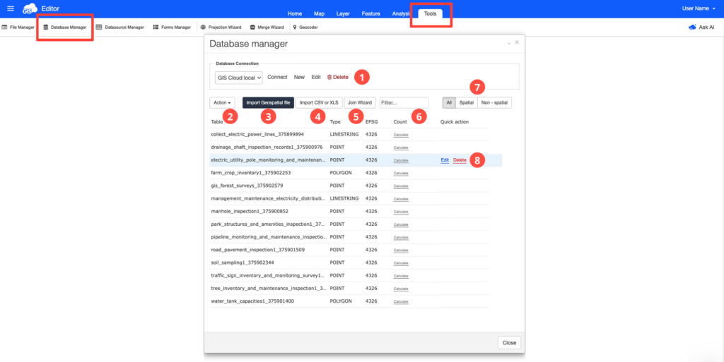
Task: Click Import Geospatial file button
Action: pyautogui.click(x=268, y=103)
